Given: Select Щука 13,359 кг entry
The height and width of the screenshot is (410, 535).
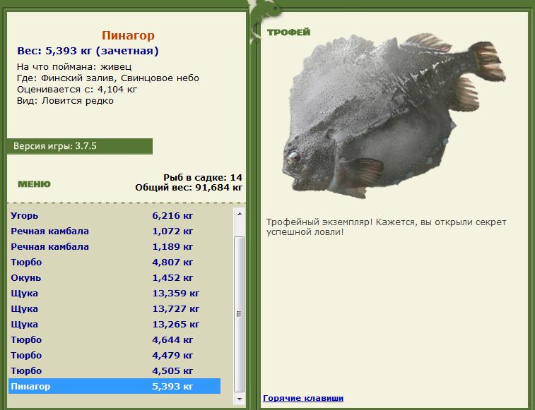Looking at the screenshot, I should click(114, 293).
